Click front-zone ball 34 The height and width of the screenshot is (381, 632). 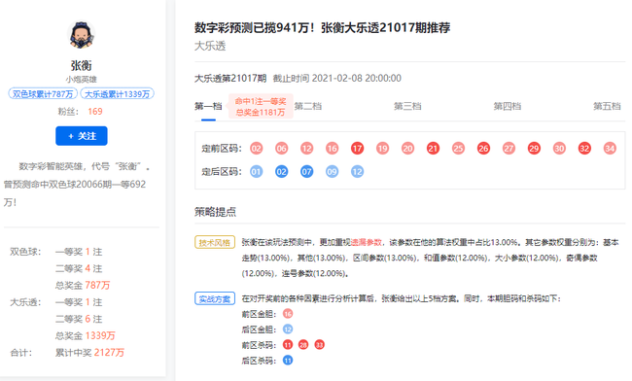coord(610,149)
